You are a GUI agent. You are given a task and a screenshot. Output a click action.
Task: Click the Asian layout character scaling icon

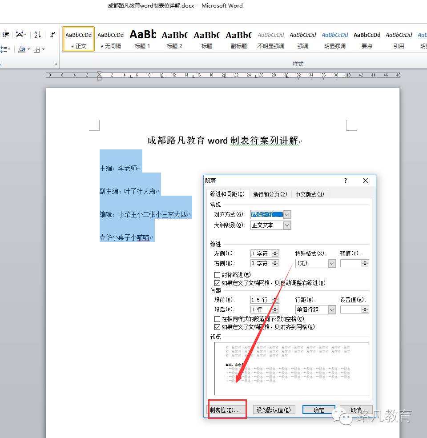(x=20, y=34)
